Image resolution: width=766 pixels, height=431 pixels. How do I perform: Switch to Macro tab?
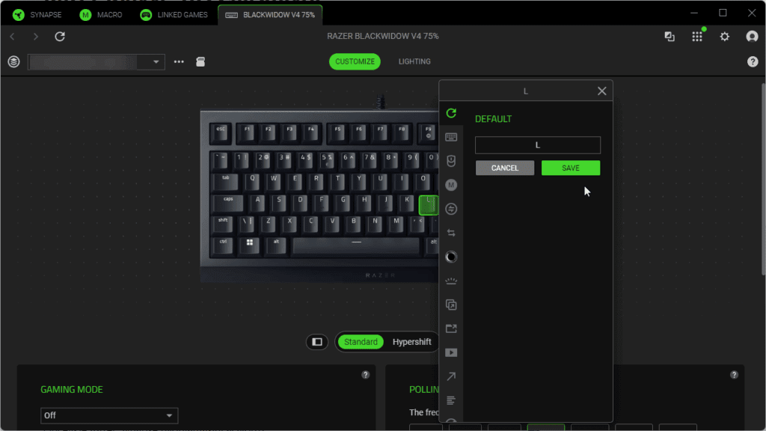pyautogui.click(x=101, y=15)
